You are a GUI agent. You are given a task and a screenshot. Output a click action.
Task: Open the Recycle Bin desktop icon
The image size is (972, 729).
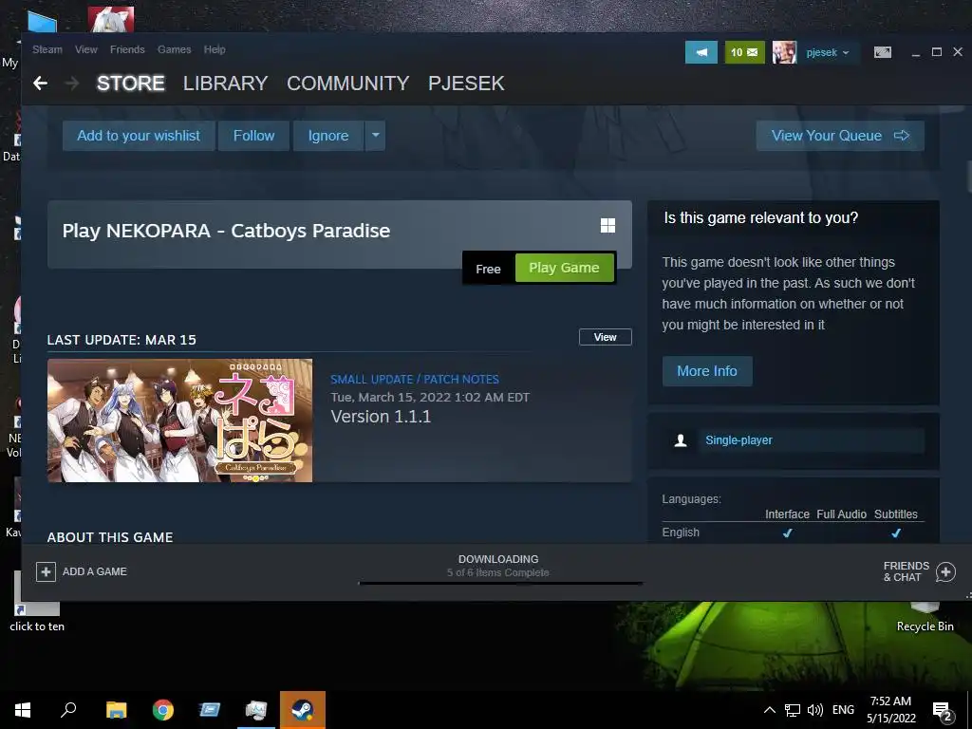coord(925,617)
